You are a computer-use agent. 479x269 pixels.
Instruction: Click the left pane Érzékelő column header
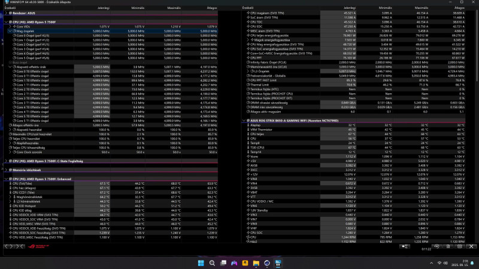10,8
